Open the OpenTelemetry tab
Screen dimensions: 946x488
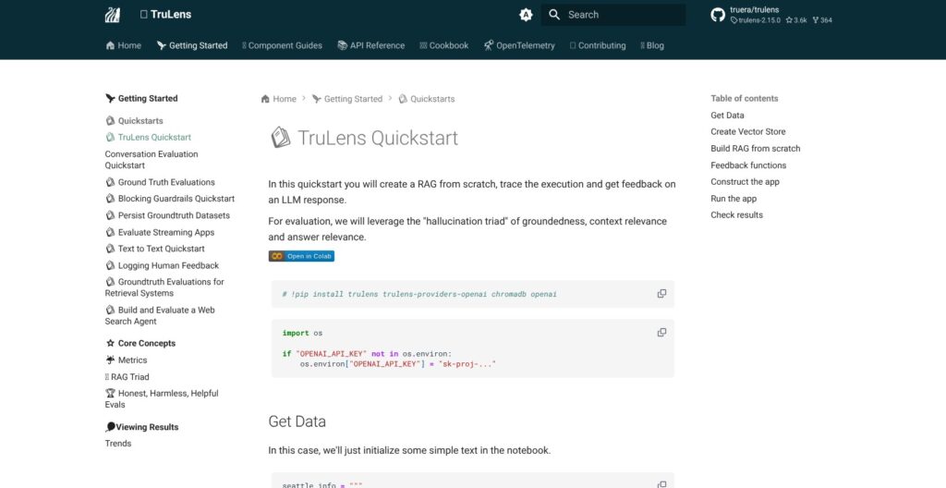(519, 45)
